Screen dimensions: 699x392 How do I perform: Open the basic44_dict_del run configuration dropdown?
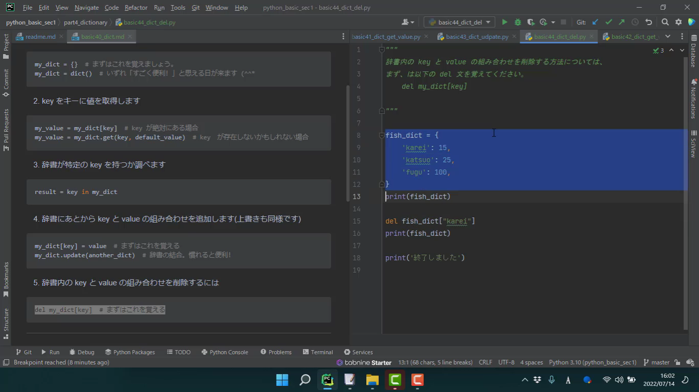click(459, 22)
